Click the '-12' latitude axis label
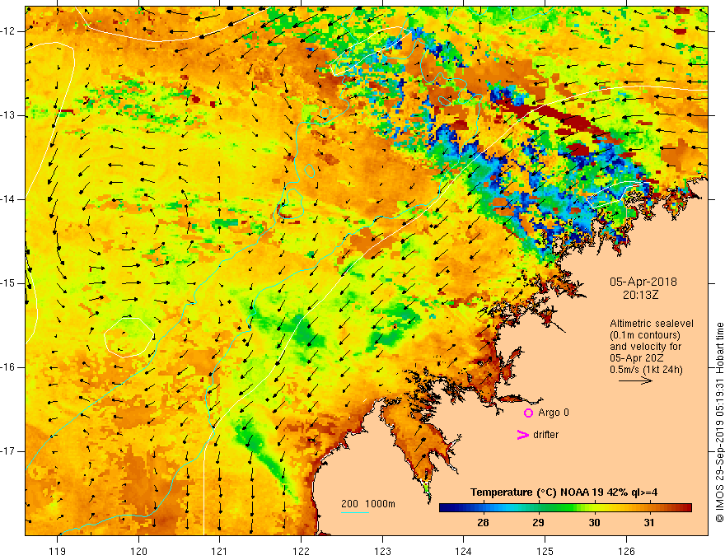Screen dimensions: 725x560 pos(8,31)
